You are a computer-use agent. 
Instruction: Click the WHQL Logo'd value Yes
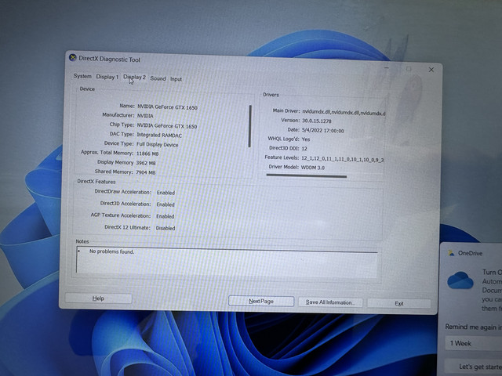point(306,139)
